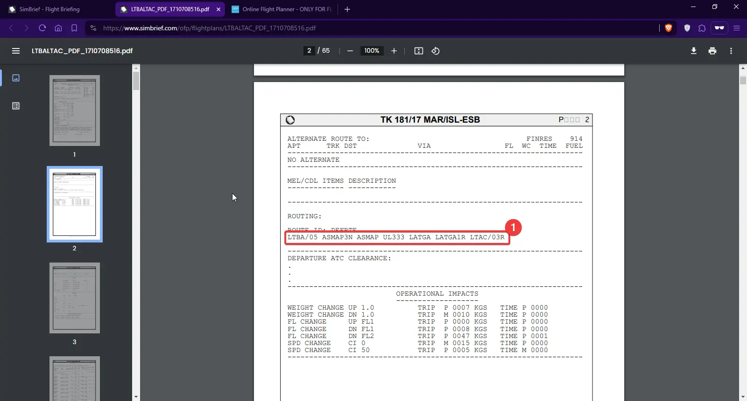This screenshot has height=401, width=747.
Task: Click the thumbnail panel scrollbar
Action: coord(136,81)
